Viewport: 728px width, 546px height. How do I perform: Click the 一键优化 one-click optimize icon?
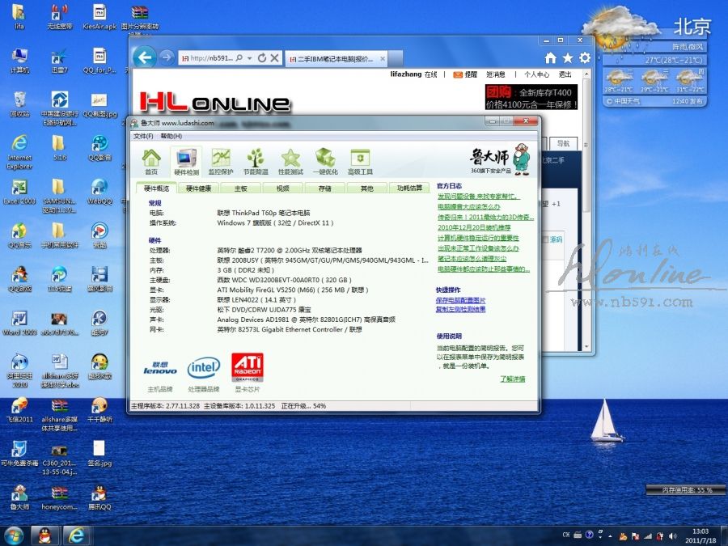(325, 161)
